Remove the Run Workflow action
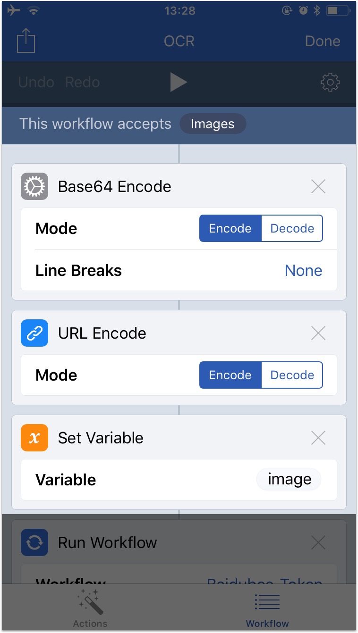The image size is (358, 633). click(x=318, y=543)
